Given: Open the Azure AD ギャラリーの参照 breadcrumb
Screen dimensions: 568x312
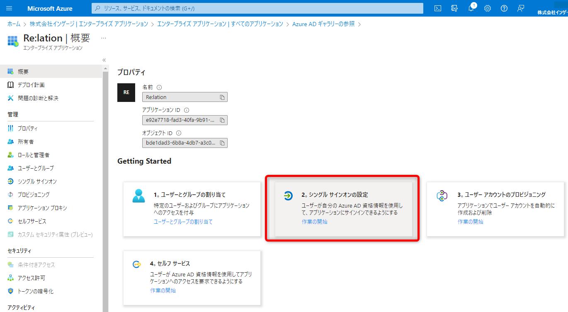Looking at the screenshot, I should point(323,24).
